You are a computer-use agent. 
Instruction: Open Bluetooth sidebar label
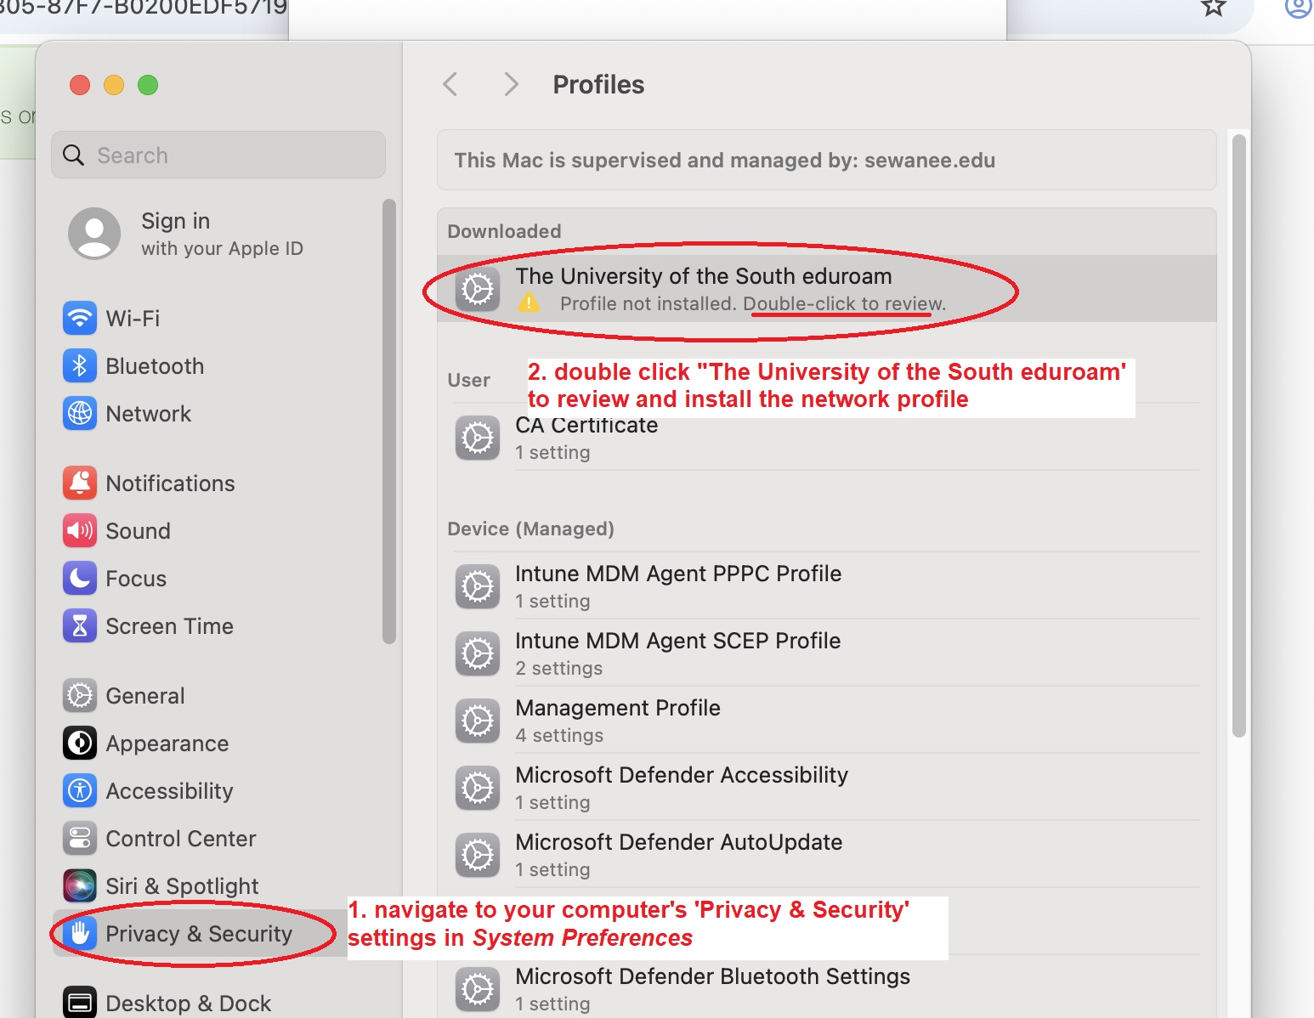pos(155,366)
